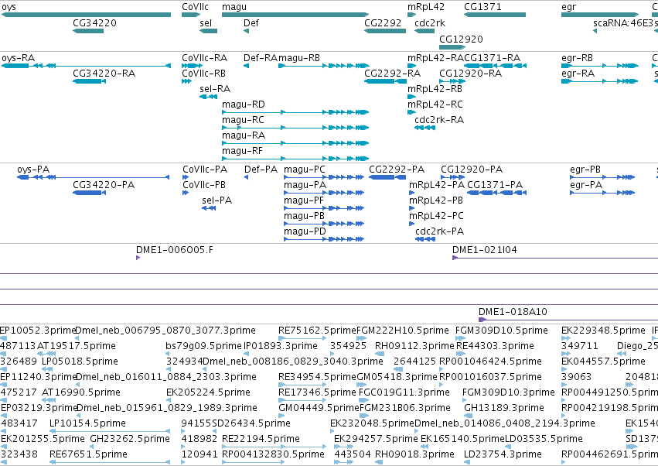
Task: Click the DME1-018A10 clone label
Action: click(513, 312)
